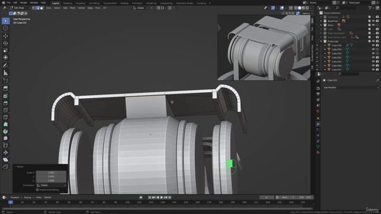
Task: Enable the Proportional Editing checkbox
Action: click(38, 190)
